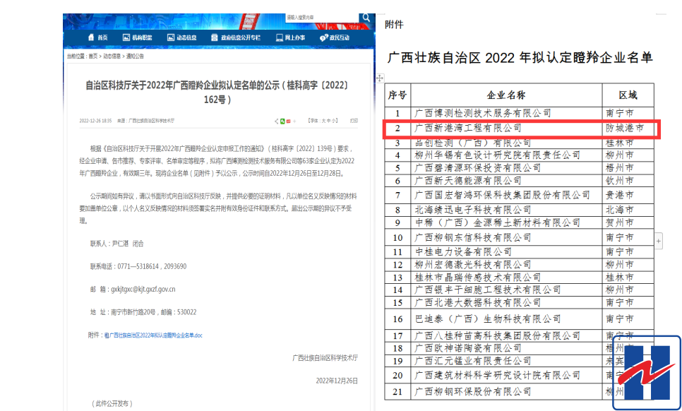Click the 网上办事 monitor icon
The width and height of the screenshot is (682, 411).
[279, 37]
